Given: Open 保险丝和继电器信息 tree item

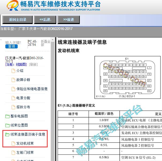Looking at the screenshot, I should (32, 89).
